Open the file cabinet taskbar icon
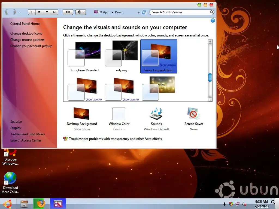279x209 pixels. [x=24, y=204]
